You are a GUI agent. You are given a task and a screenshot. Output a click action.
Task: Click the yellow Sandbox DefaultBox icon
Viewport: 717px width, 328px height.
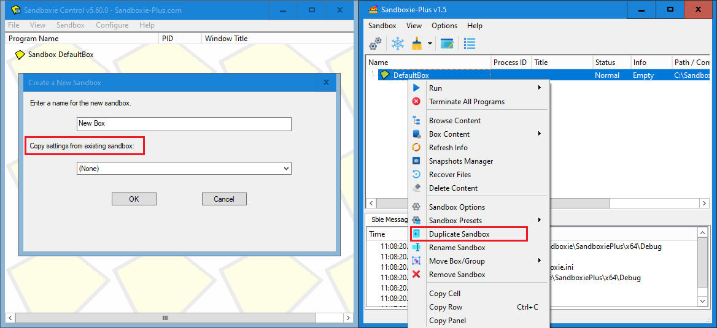point(20,55)
